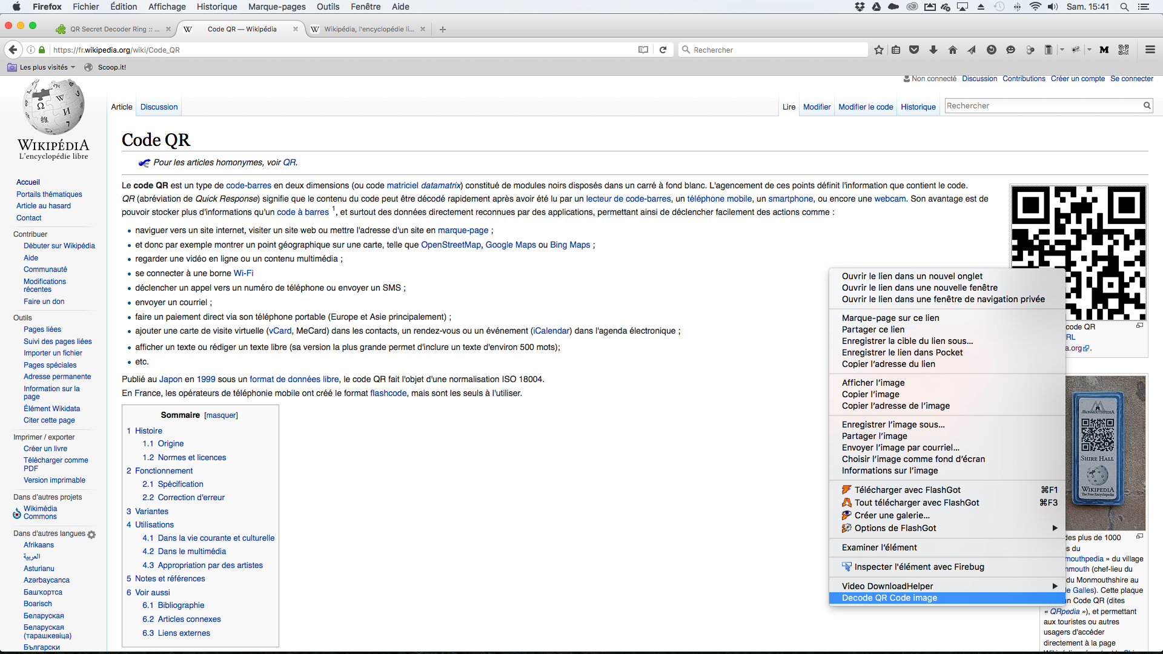1163x654 pixels.
Task: Open Article au hasard sidebar link
Action: pos(44,206)
